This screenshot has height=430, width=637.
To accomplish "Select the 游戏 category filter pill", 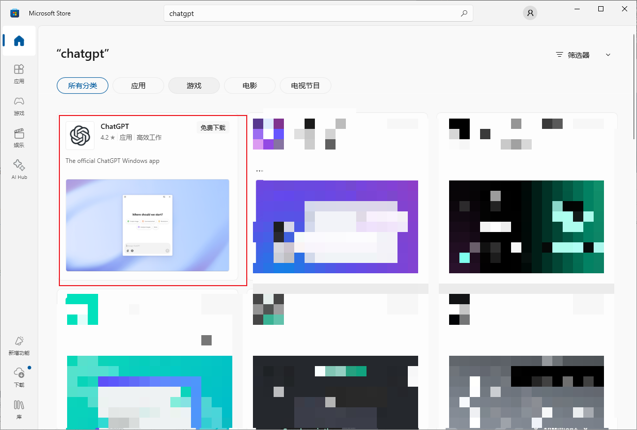I will point(194,86).
